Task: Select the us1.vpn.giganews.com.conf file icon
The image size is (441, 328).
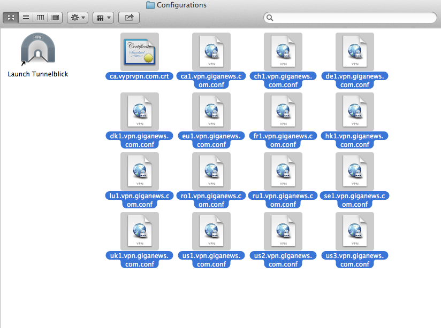Action: (x=211, y=231)
